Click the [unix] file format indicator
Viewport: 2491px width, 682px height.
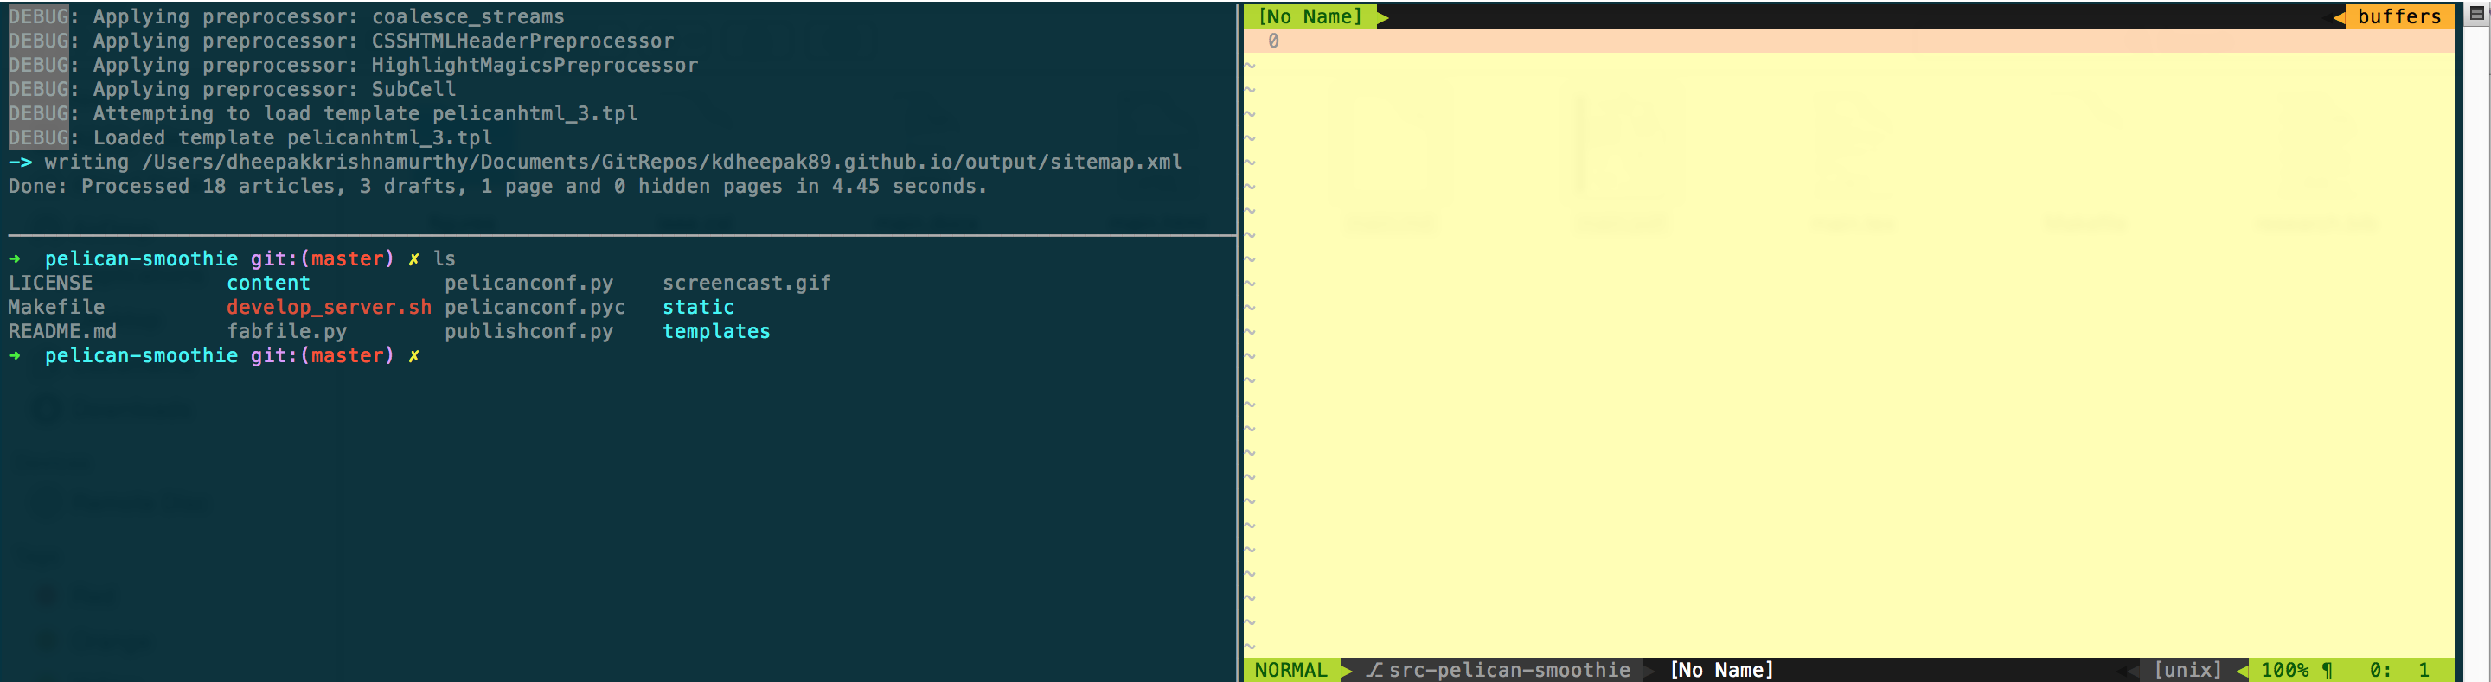point(2187,669)
